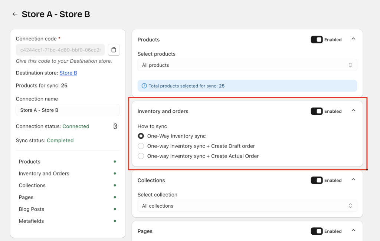Toggle the Products Enabled switch

pos(317,40)
